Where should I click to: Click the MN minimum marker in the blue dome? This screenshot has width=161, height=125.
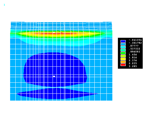pos(54,76)
